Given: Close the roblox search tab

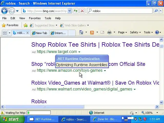Looking at the screenshot, I should click(x=27, y=33).
